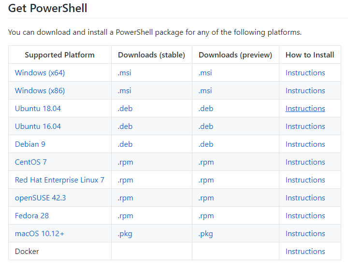The width and height of the screenshot is (348, 267).
Task: Click the intro sentence about downloading packages
Action: coord(155,32)
